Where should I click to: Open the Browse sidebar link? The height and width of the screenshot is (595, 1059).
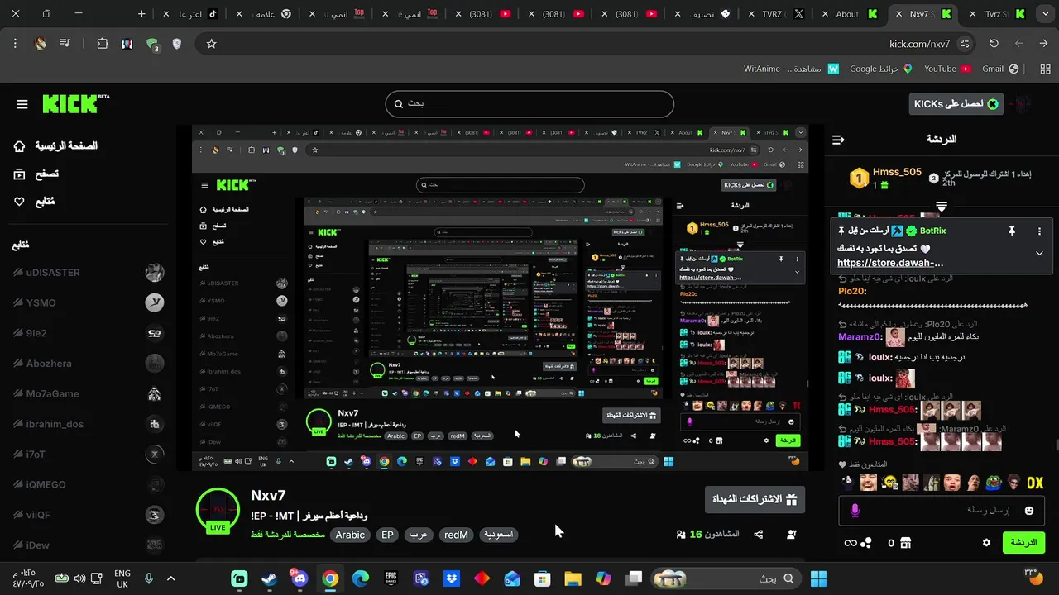[x=36, y=174]
